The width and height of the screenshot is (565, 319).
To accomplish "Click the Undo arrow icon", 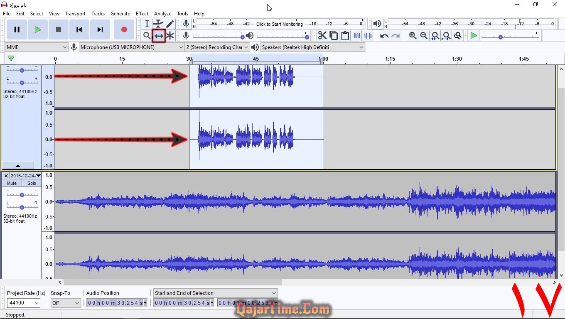I will [384, 36].
